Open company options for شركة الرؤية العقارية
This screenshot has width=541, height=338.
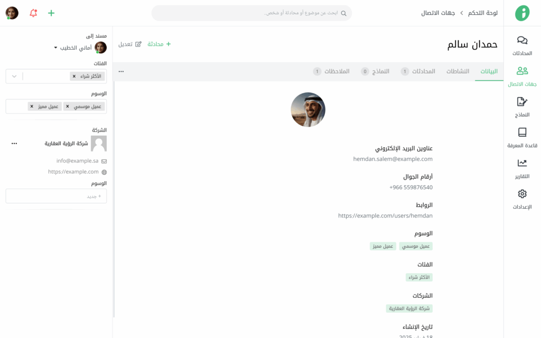[14, 144]
